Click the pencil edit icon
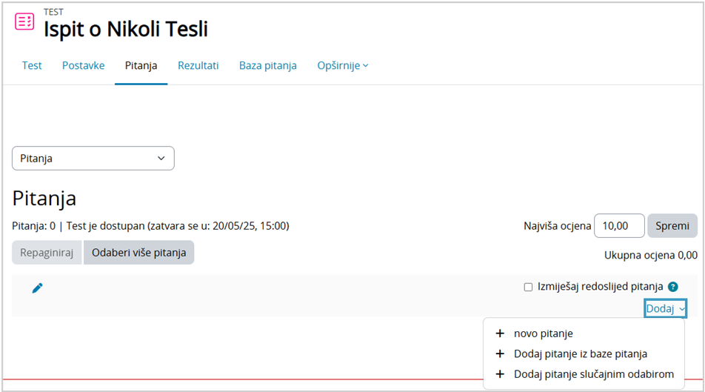Image resolution: width=705 pixels, height=392 pixels. [37, 288]
